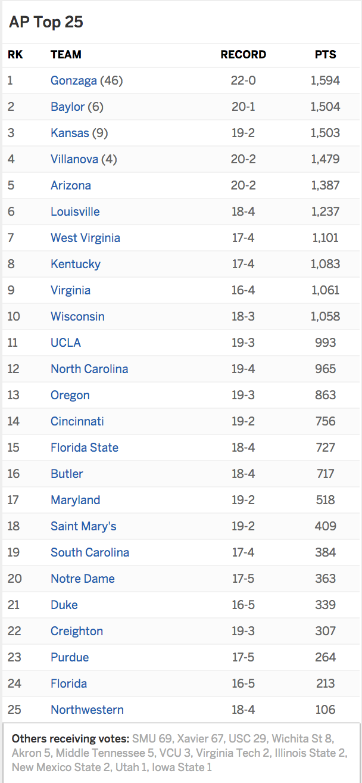Click the Baylor team link
Viewport: 362px width, 783px height.
[68, 107]
